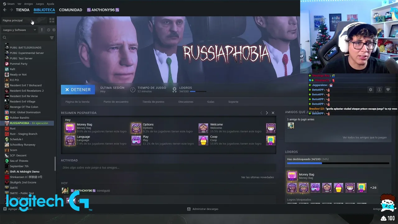
Task: Select PUBG: BATTLEGROUNDS in library
Action: click(25, 48)
